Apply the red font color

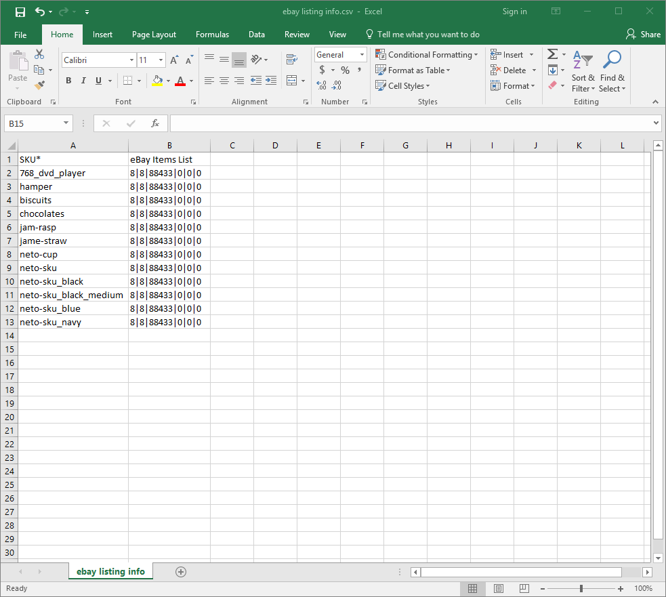point(180,81)
